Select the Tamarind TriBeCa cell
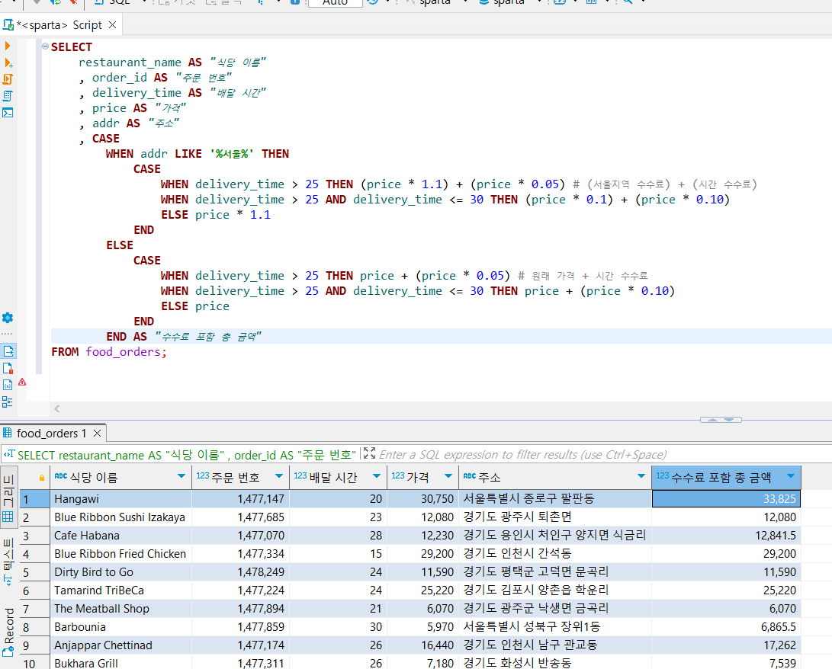Viewport: 832px width, 669px height. (121, 590)
